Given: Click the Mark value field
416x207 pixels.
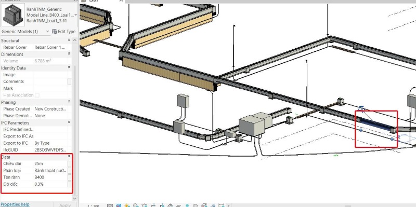Looking at the screenshot, I should (53, 88).
